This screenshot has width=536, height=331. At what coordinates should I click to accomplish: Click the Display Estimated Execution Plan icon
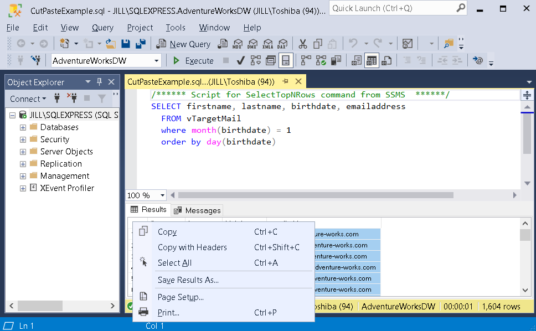[x=255, y=61]
